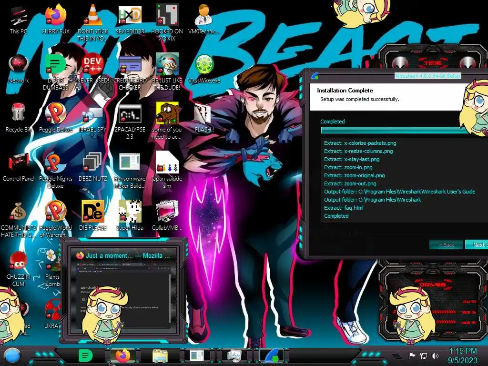The width and height of the screenshot is (488, 366).
Task: Launch Peggle World of Warcraft shortcut
Action: pyautogui.click(x=56, y=219)
